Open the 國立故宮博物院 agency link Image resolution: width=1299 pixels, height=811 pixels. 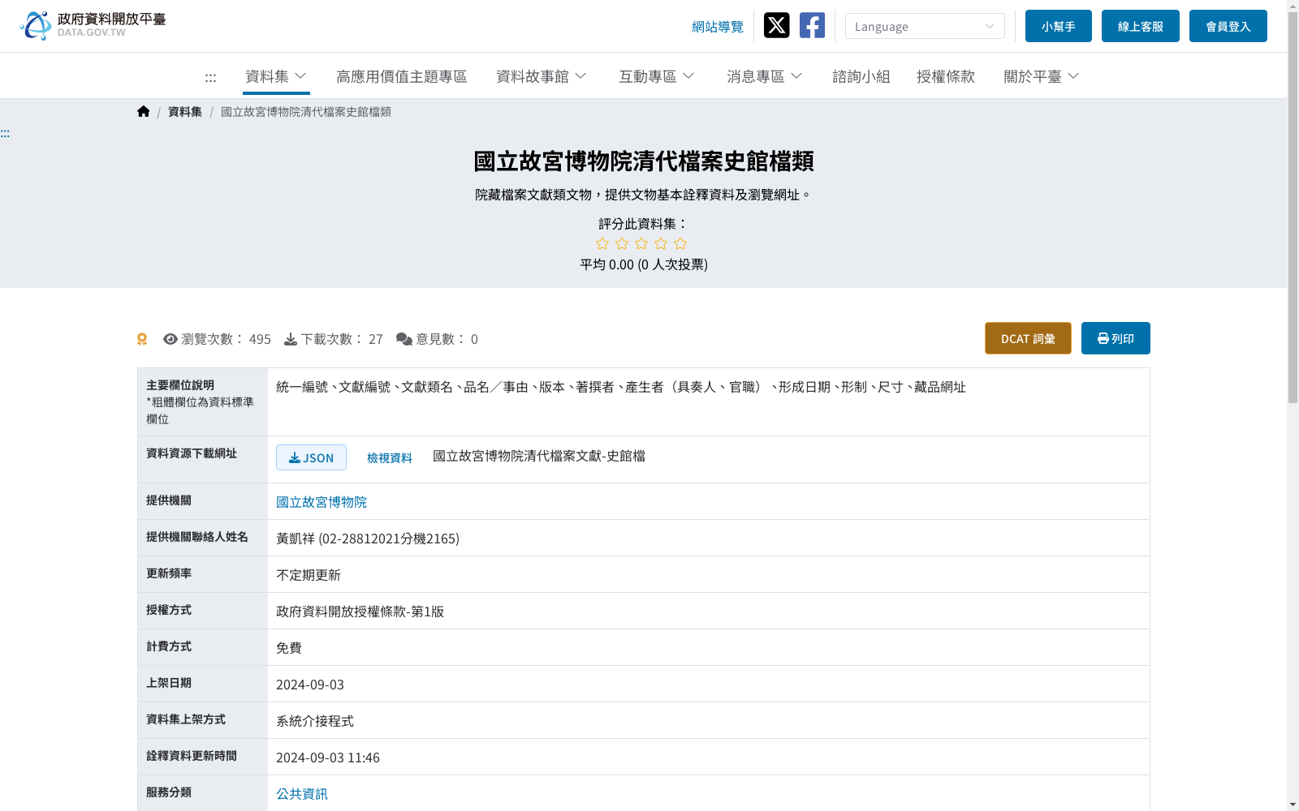[322, 502]
